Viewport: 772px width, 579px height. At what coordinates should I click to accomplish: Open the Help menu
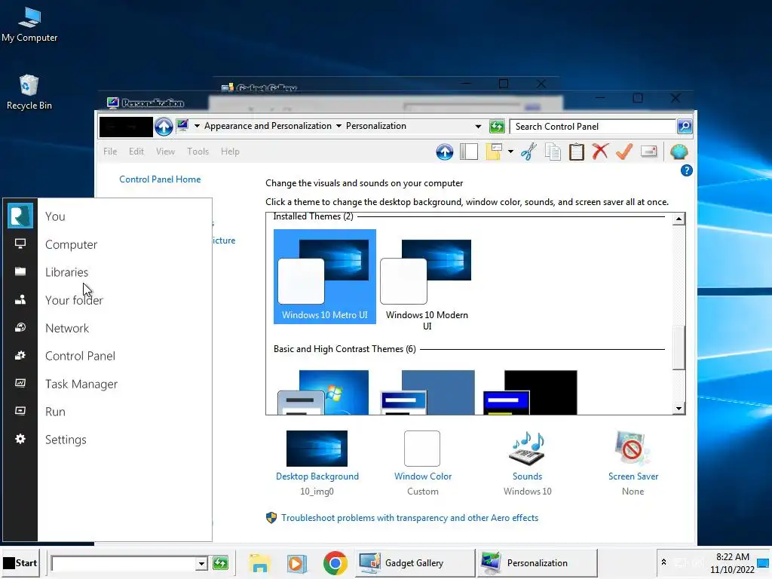pos(230,152)
